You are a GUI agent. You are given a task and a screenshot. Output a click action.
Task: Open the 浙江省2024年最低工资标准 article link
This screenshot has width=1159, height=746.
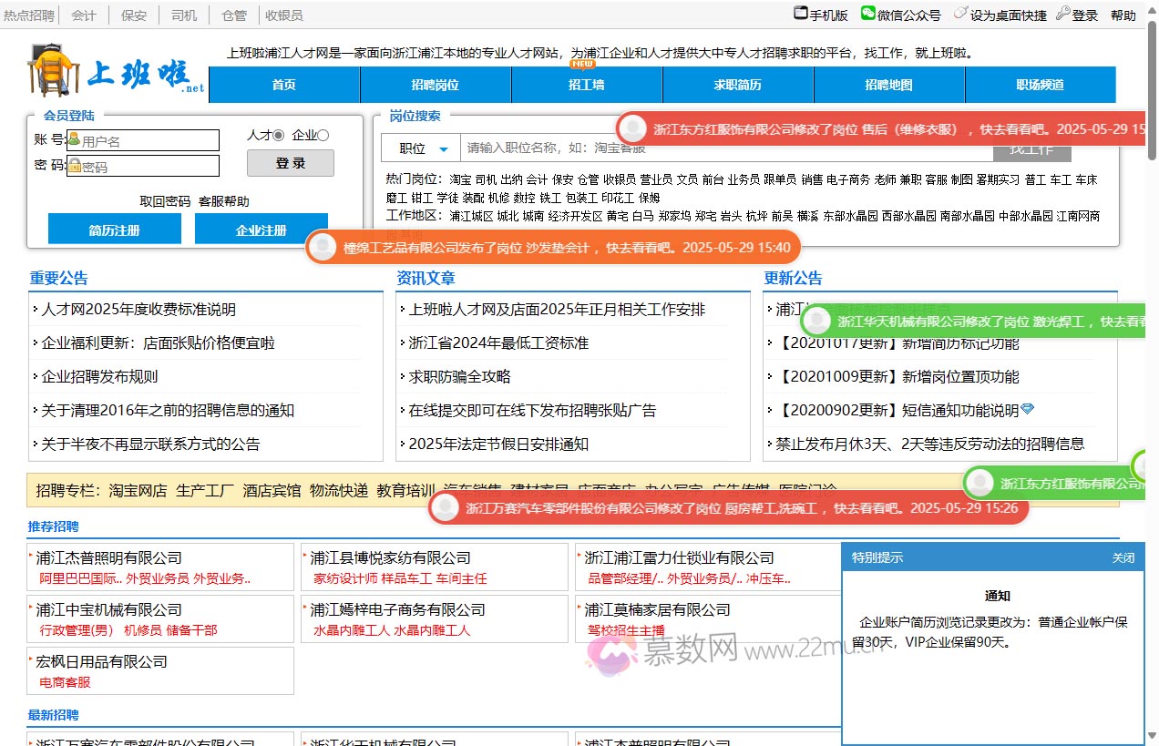497,342
